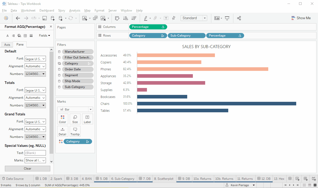Viewport: 318px width, 188px height.
Task: Create new worksheet toolbar icon
Action: [x=85, y=18]
